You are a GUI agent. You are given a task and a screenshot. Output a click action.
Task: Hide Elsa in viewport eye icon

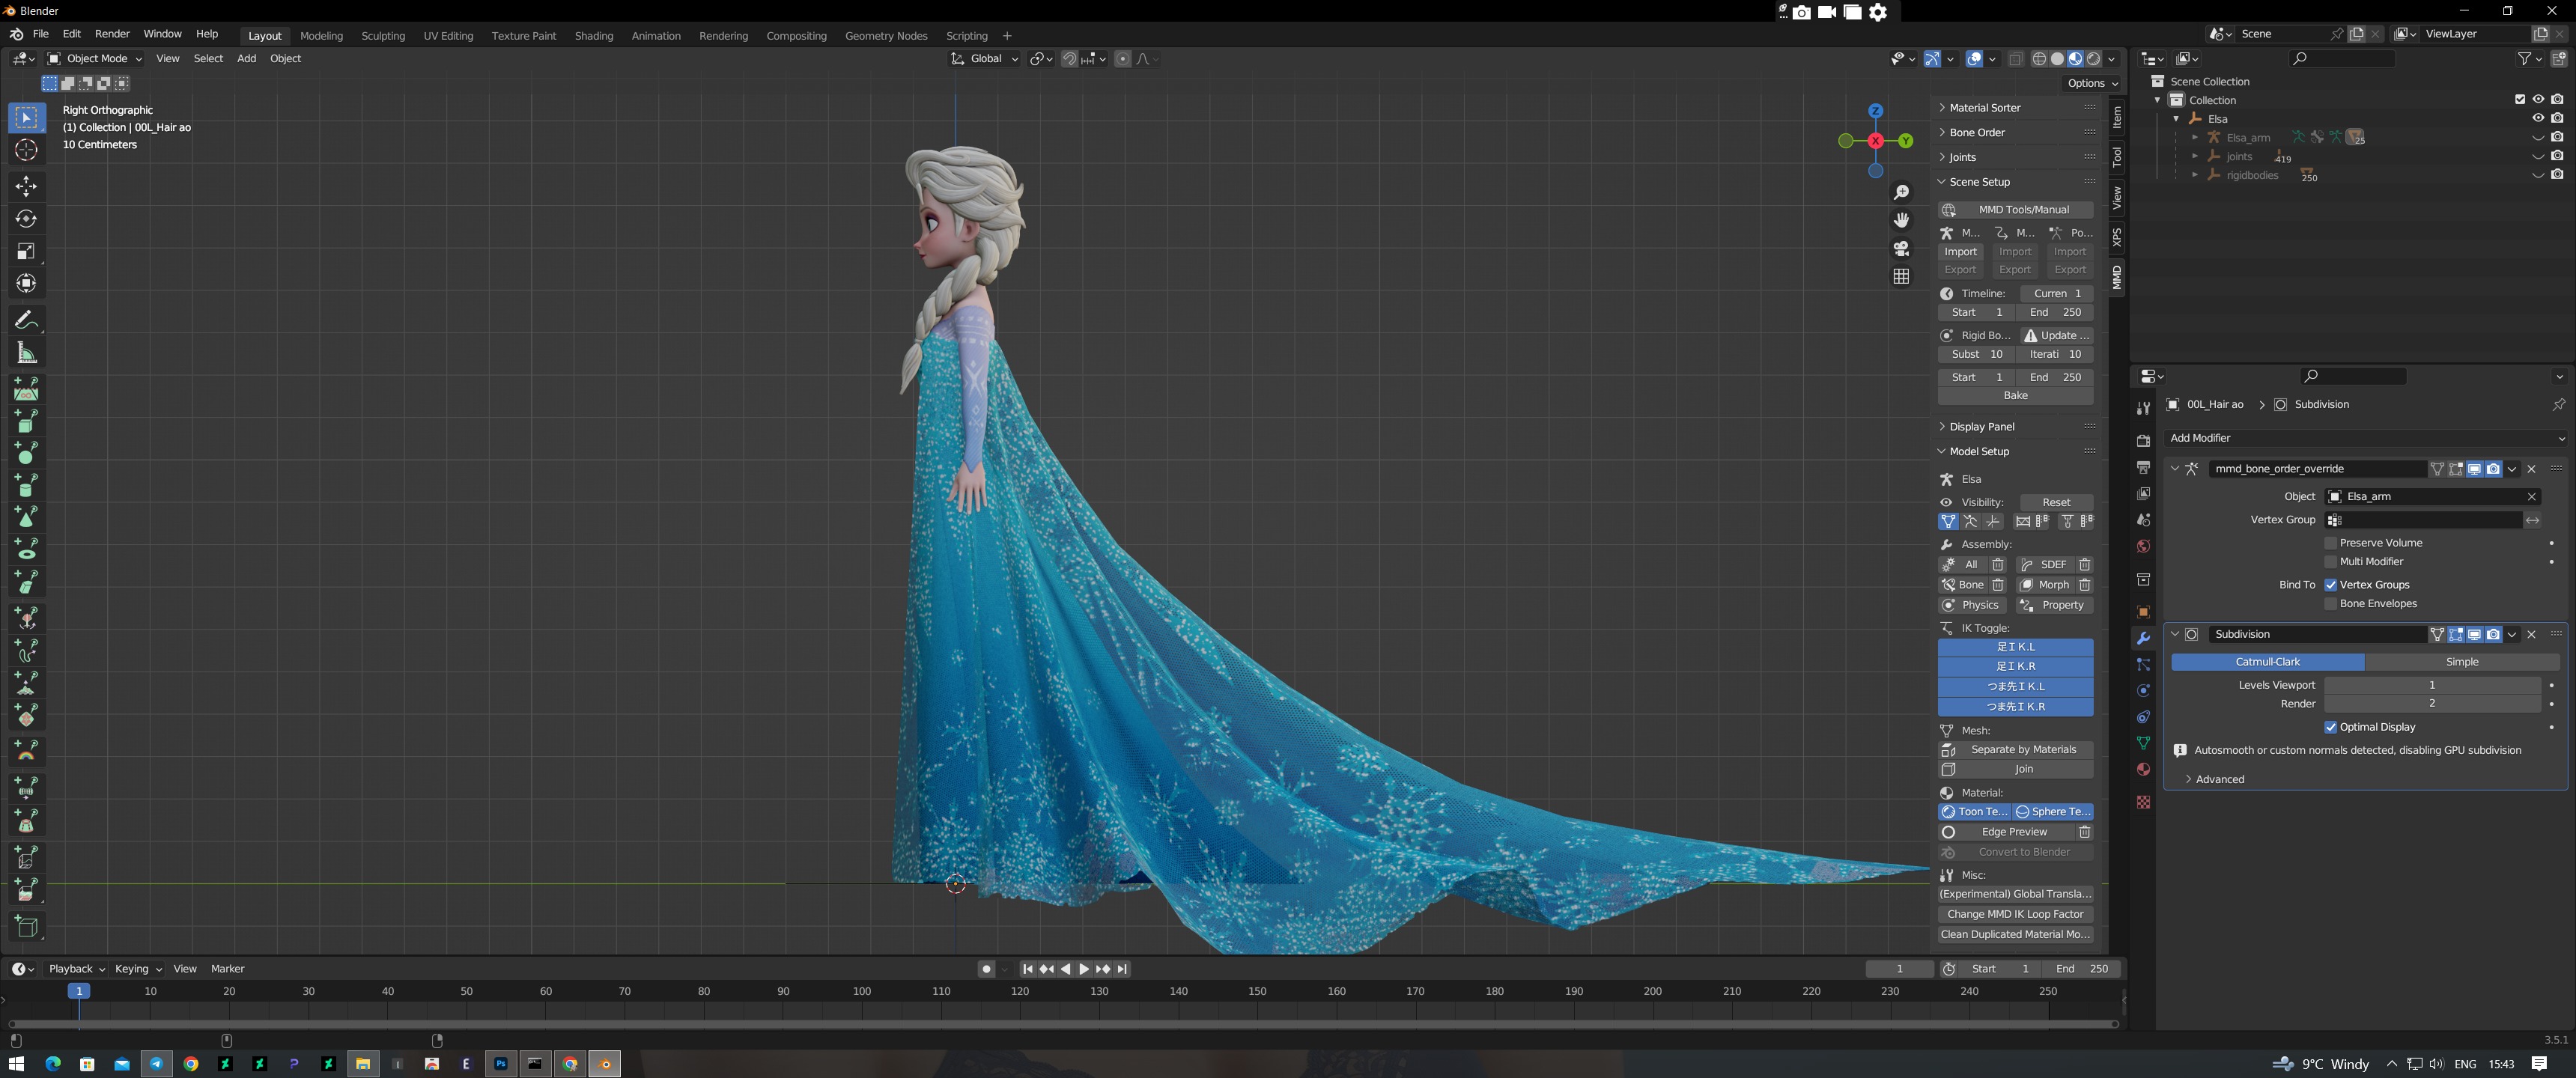[2537, 118]
